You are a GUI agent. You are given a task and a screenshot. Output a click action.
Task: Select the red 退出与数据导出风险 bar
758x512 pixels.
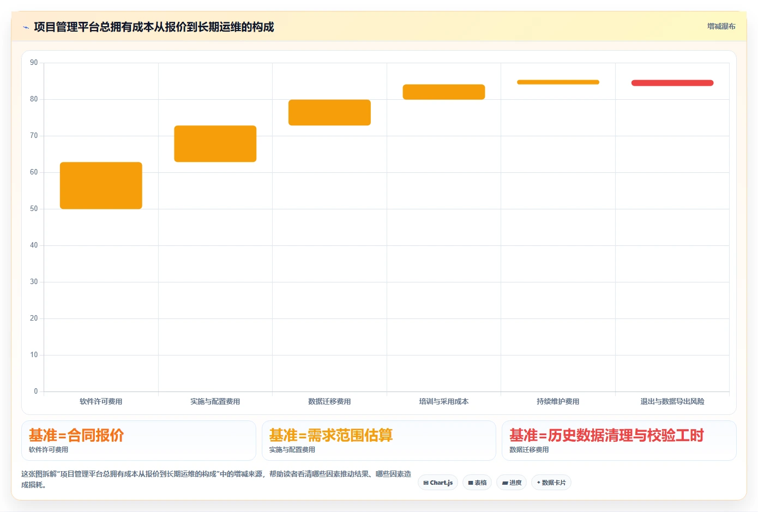point(672,83)
